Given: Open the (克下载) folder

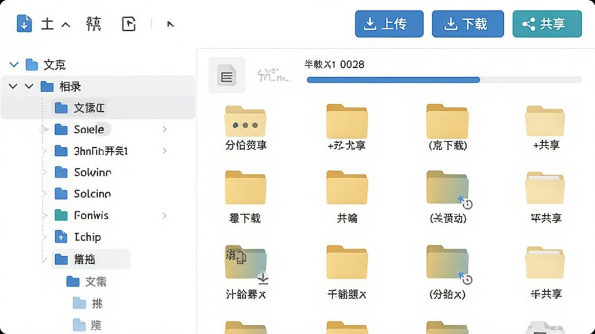Looking at the screenshot, I should pyautogui.click(x=447, y=121).
